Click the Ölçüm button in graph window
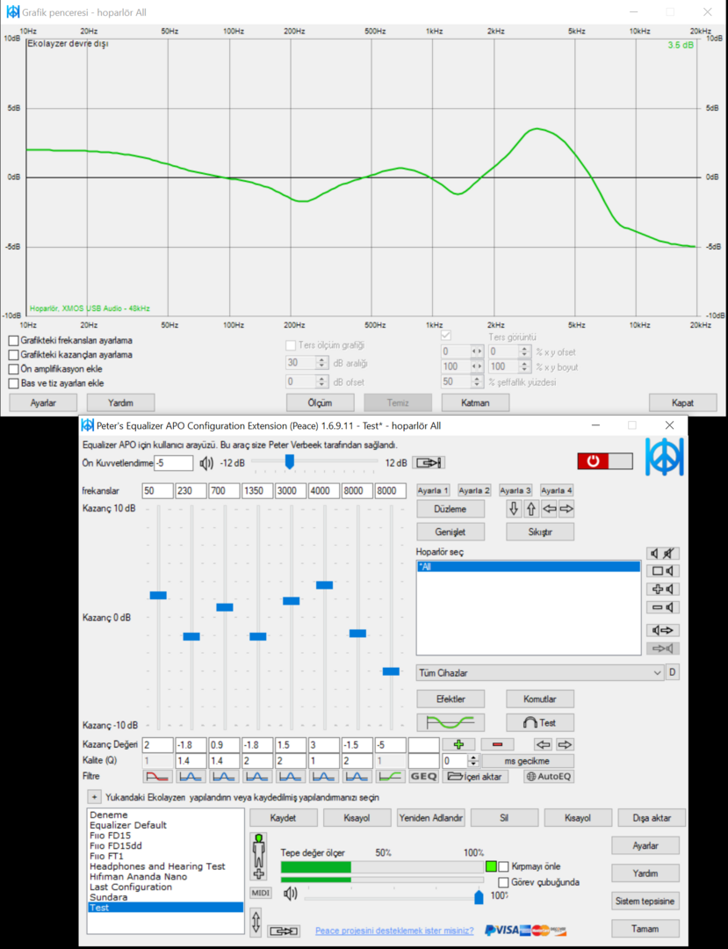728x949 pixels. point(320,402)
